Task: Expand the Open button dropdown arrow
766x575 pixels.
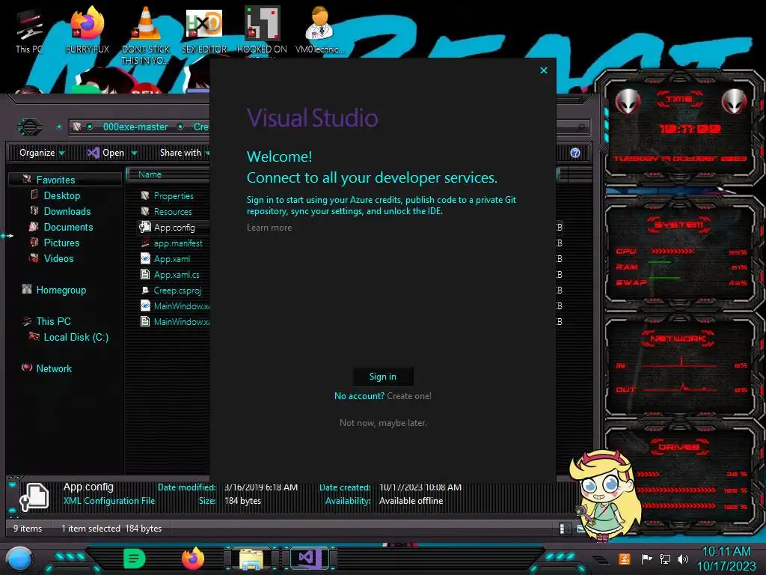Action: 134,153
